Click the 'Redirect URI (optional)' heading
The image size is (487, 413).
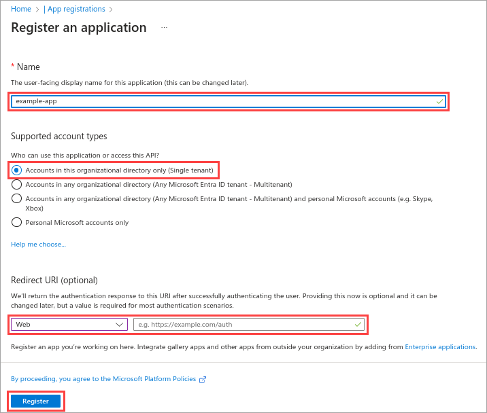click(x=54, y=280)
